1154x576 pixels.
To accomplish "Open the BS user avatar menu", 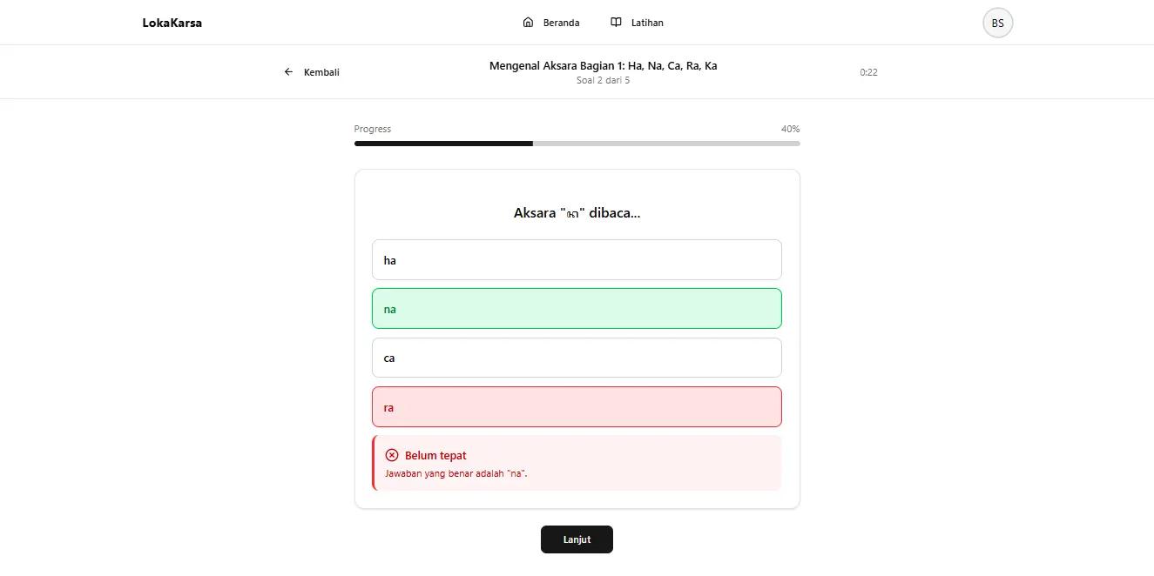I will tap(997, 23).
